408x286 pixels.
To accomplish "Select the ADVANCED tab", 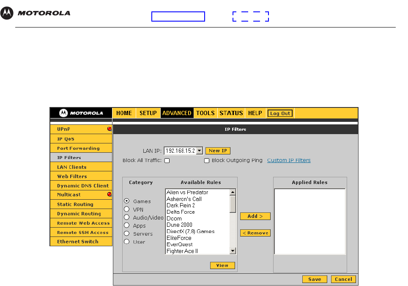I will pos(177,113).
